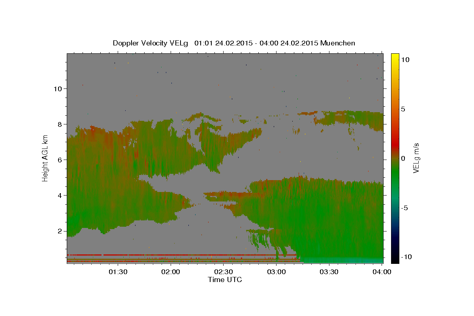Click the colorbar value label 5
The height and width of the screenshot is (316, 474).
(x=403, y=109)
